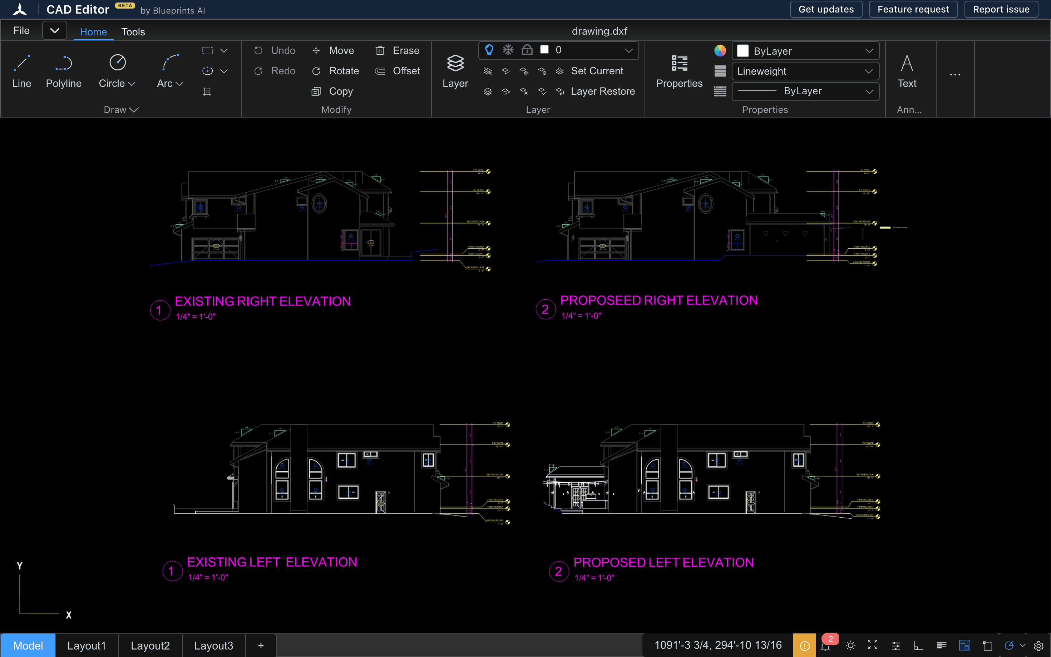Toggle layer 0 on/off lightbulb
Viewport: 1051px width, 657px height.
(489, 50)
